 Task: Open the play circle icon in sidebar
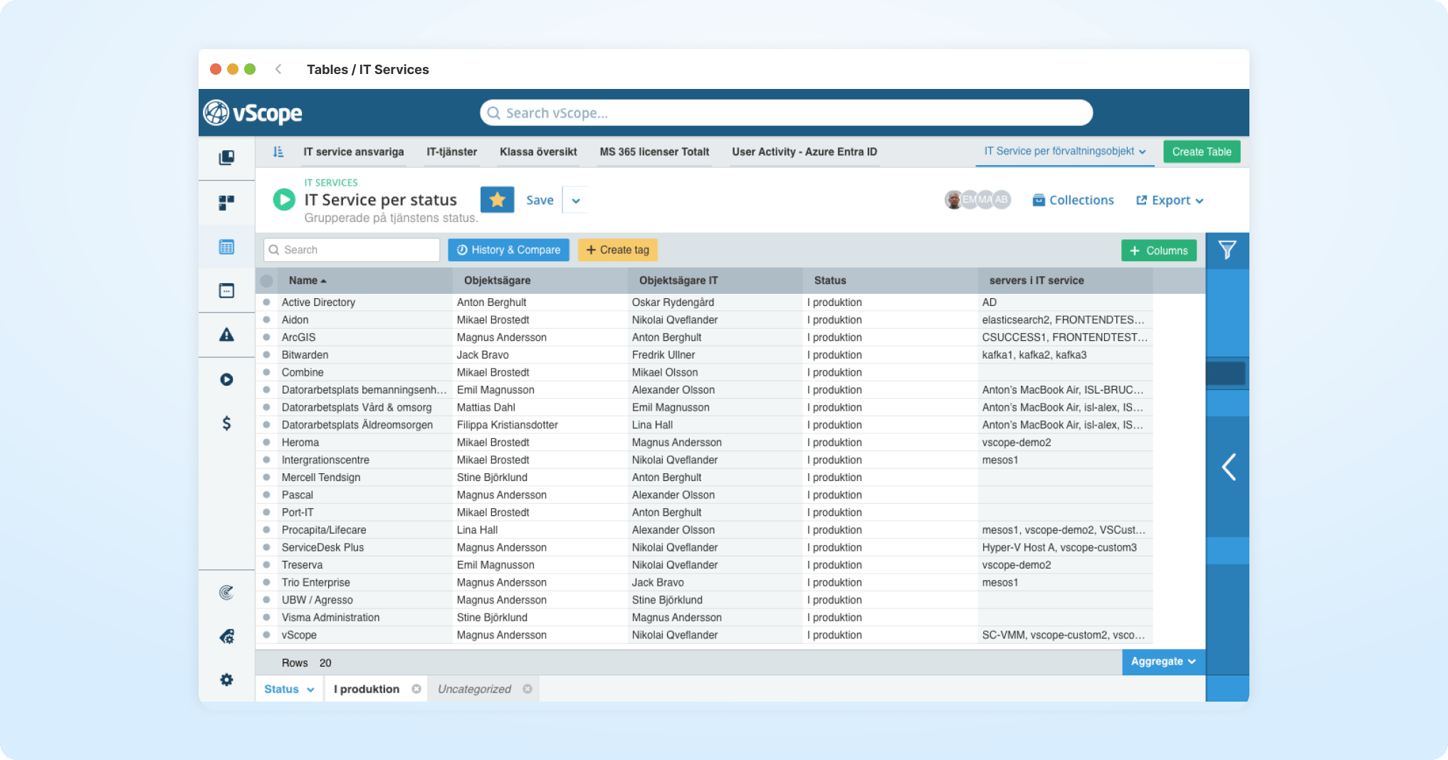[x=226, y=379]
